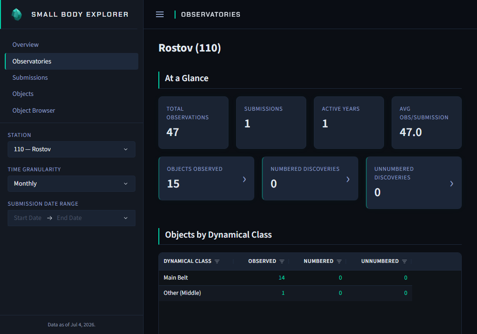The width and height of the screenshot is (477, 334).
Task: Click the Start Date field
Action: [28, 218]
